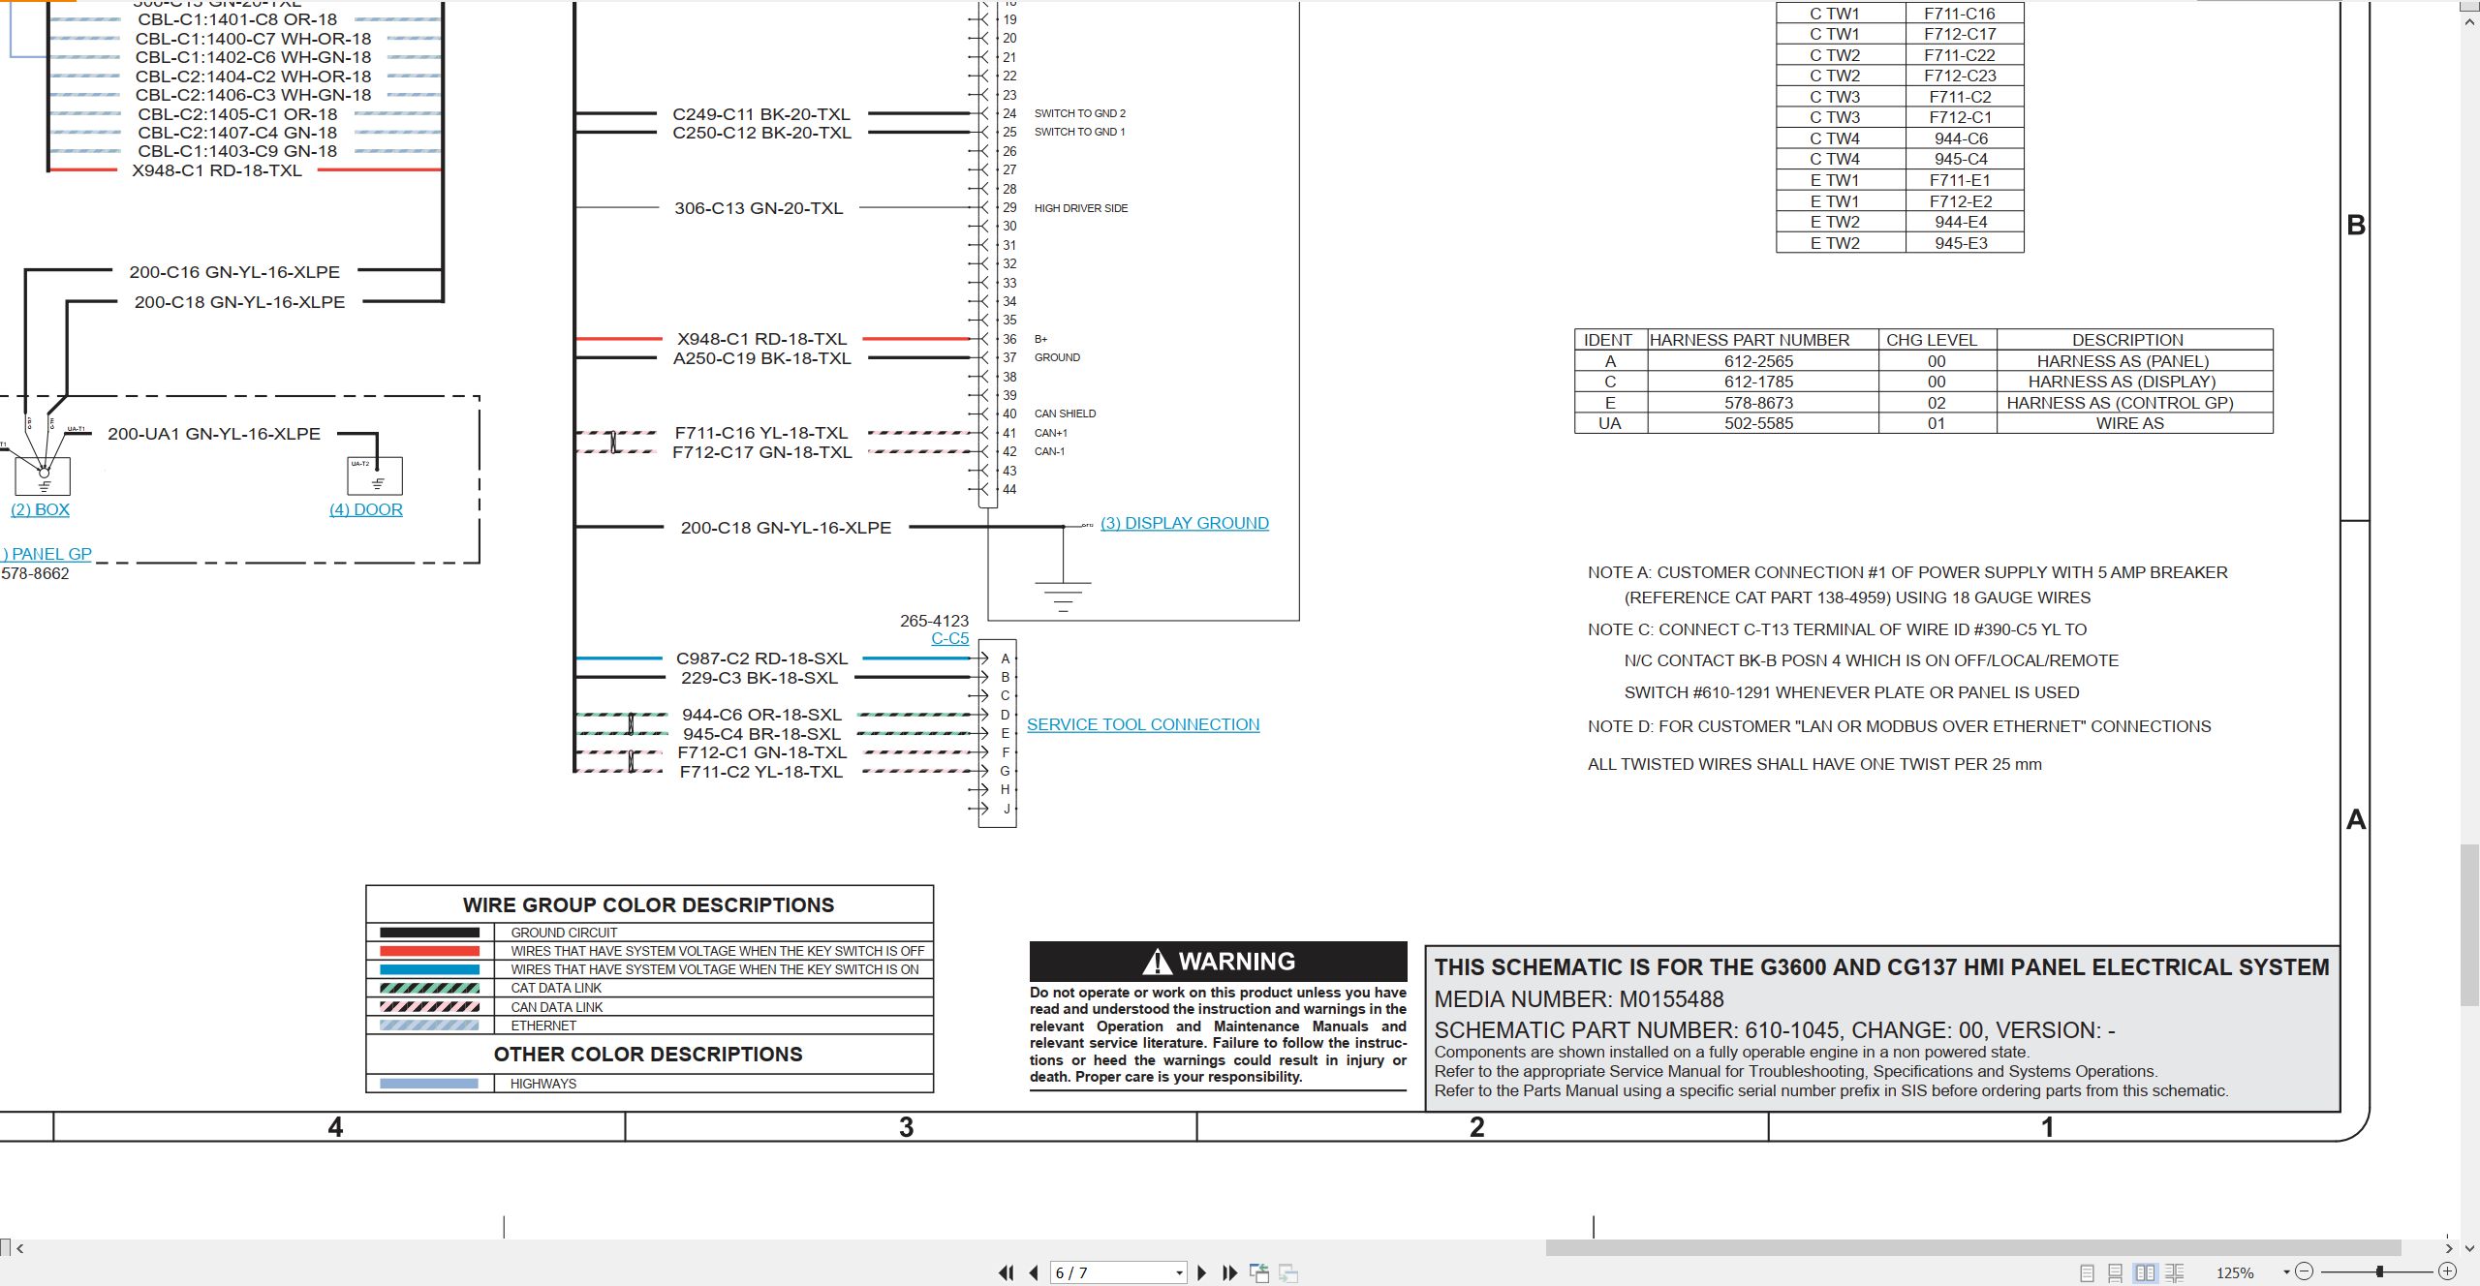Click the blue key-switch-on legend swatch
The width and height of the screenshot is (2480, 1286).
click(x=429, y=969)
